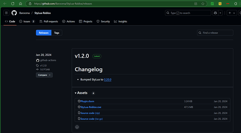Click the site lock icon in the address bar
This screenshot has height=133, width=241.
30,4
